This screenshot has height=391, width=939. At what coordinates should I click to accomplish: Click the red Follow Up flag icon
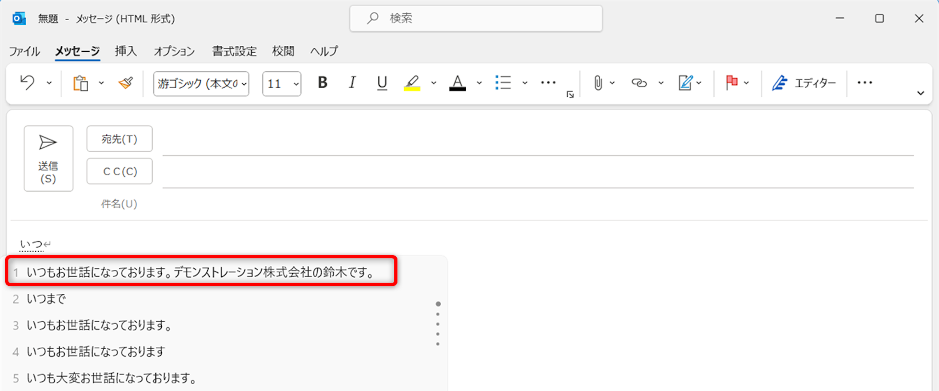[731, 83]
